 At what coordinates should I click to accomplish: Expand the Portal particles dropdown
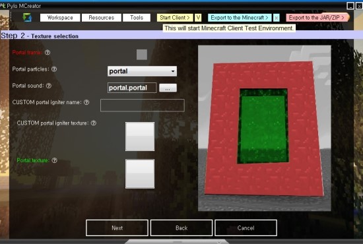click(x=142, y=71)
